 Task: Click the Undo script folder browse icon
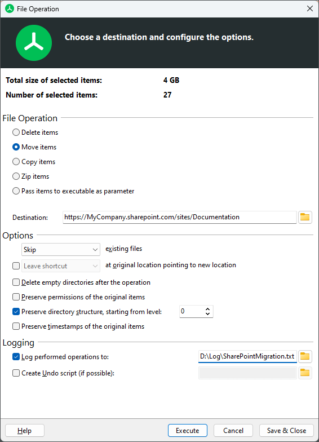pyautogui.click(x=305, y=373)
